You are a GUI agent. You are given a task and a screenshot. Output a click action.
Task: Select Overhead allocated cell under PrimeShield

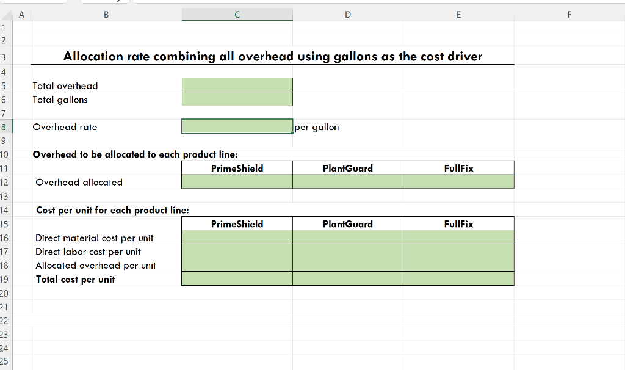coord(237,182)
